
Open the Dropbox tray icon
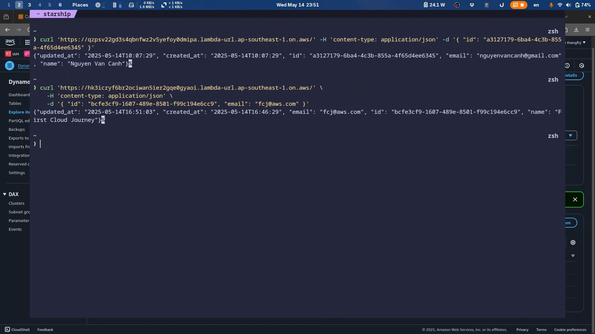tap(472, 5)
